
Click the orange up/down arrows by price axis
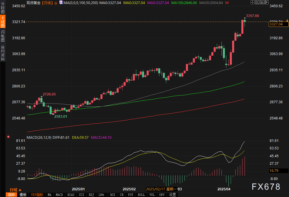(287, 20)
